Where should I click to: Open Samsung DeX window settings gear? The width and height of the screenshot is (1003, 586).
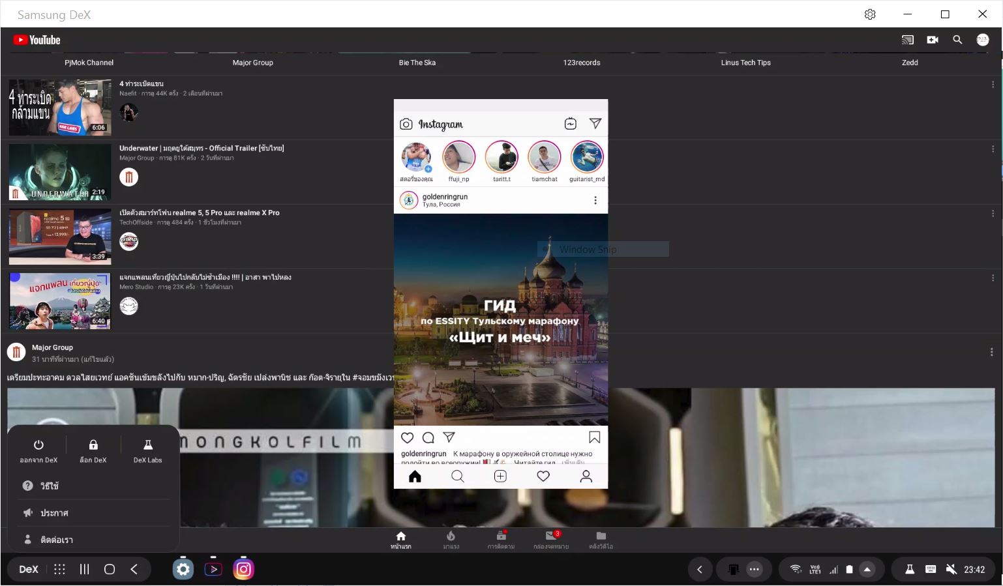[870, 14]
